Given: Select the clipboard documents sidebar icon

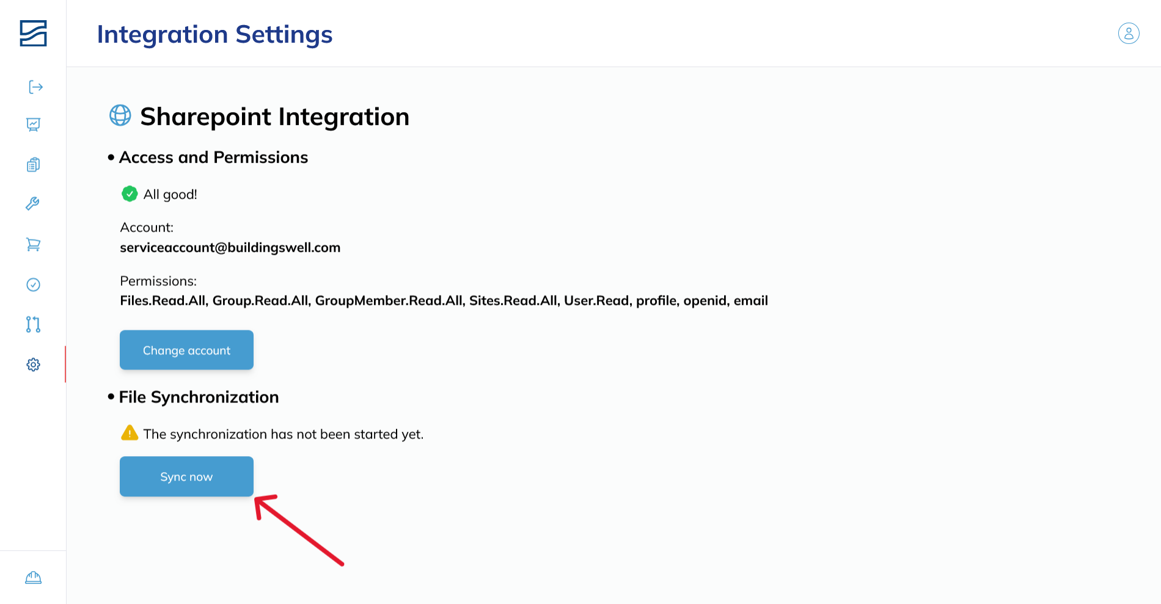Looking at the screenshot, I should click(34, 165).
